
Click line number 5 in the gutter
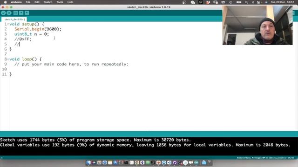tap(5, 44)
